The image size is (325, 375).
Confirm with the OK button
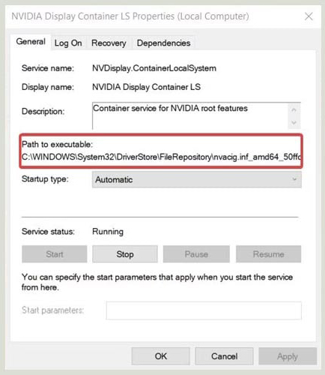[161, 356]
